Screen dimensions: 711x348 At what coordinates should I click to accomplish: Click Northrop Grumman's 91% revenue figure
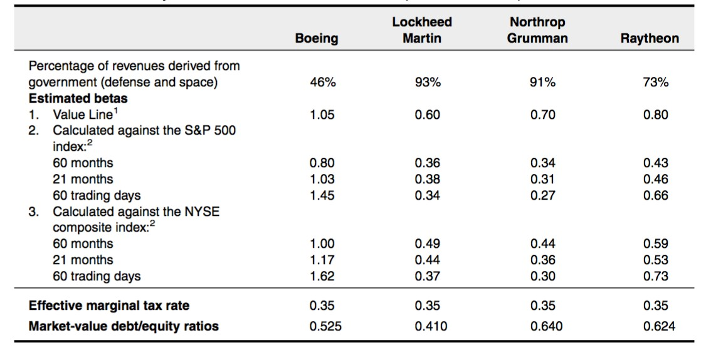543,82
